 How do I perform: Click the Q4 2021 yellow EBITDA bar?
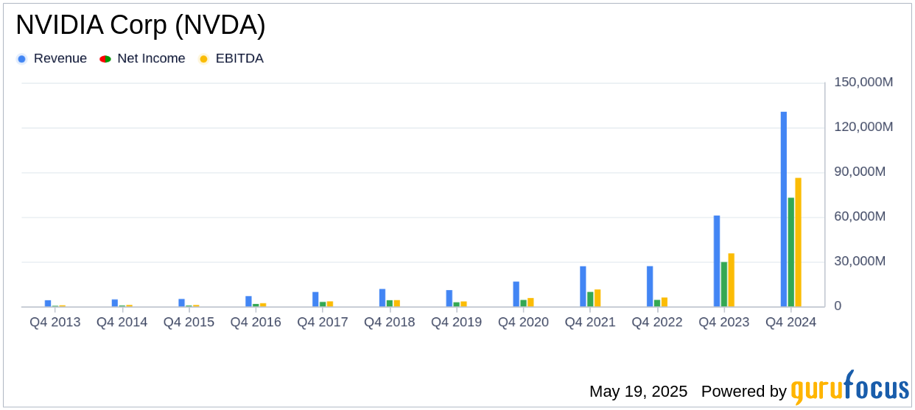click(597, 298)
